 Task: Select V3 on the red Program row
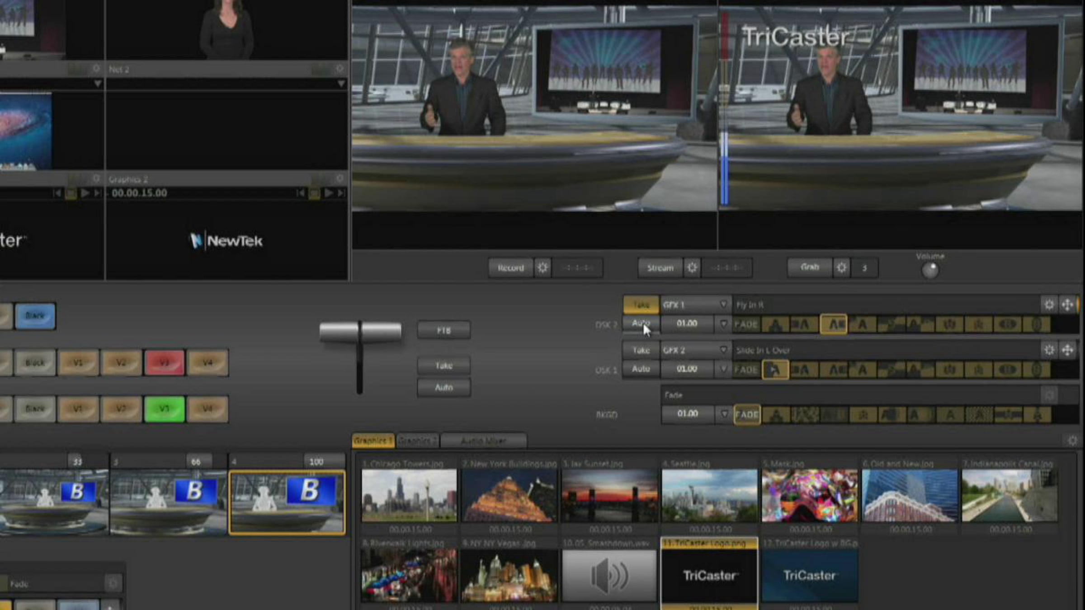pyautogui.click(x=165, y=362)
